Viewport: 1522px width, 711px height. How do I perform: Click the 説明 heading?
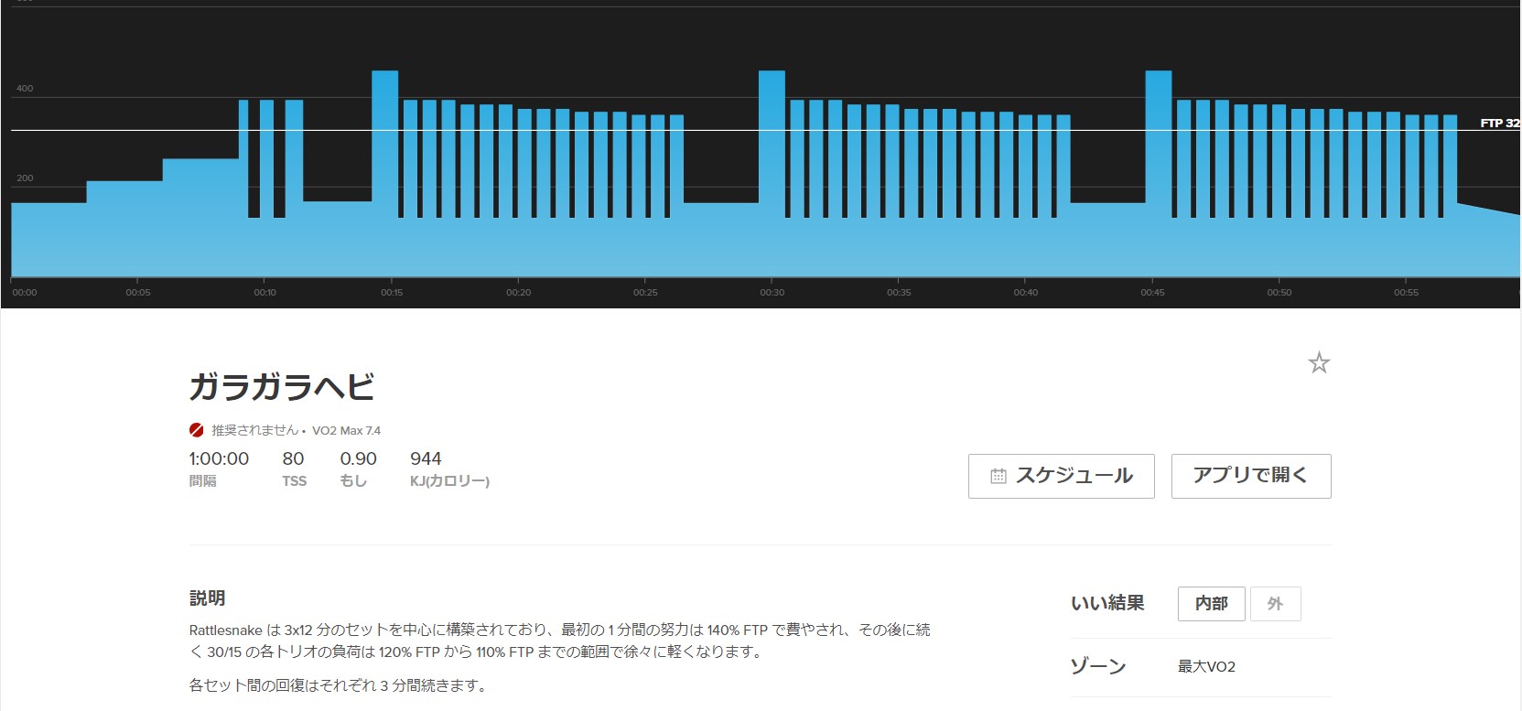[208, 598]
